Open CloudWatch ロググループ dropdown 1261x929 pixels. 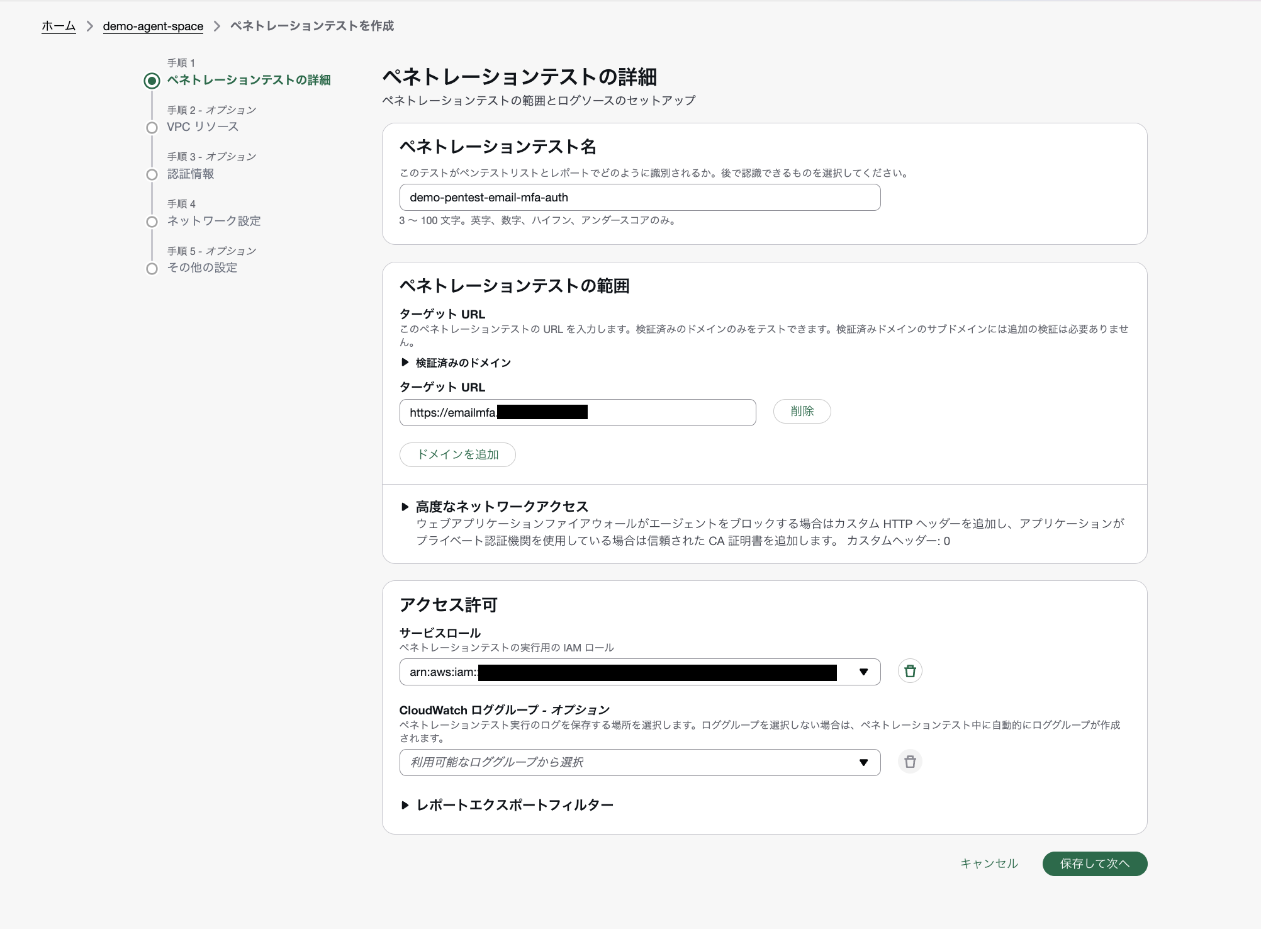coord(640,762)
